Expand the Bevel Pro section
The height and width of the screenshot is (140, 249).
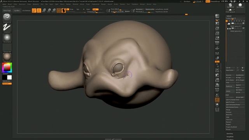pyautogui.click(x=229, y=115)
